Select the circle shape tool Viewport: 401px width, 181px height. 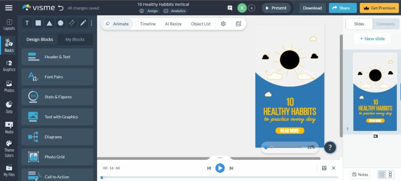coord(61,23)
